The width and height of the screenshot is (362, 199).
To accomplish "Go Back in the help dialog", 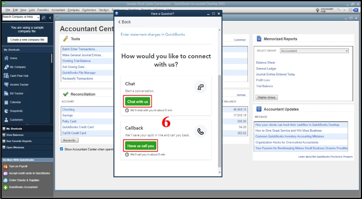I will 124,22.
